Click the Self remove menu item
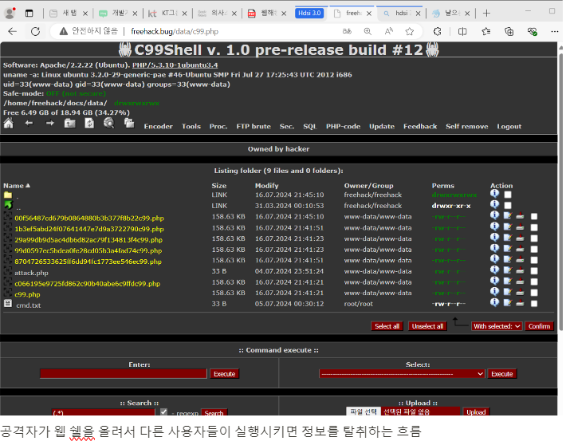The width and height of the screenshot is (566, 441). (467, 127)
